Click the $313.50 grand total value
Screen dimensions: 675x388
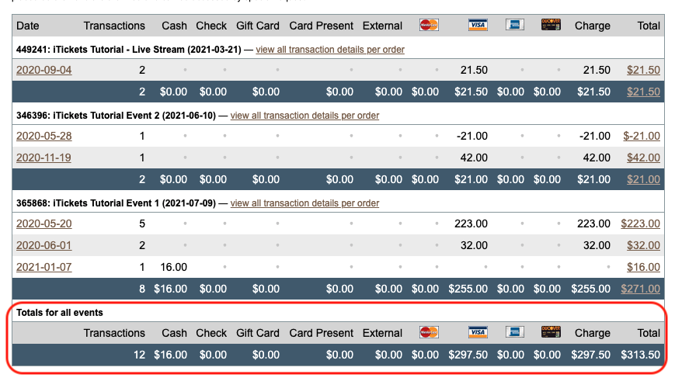tap(640, 355)
